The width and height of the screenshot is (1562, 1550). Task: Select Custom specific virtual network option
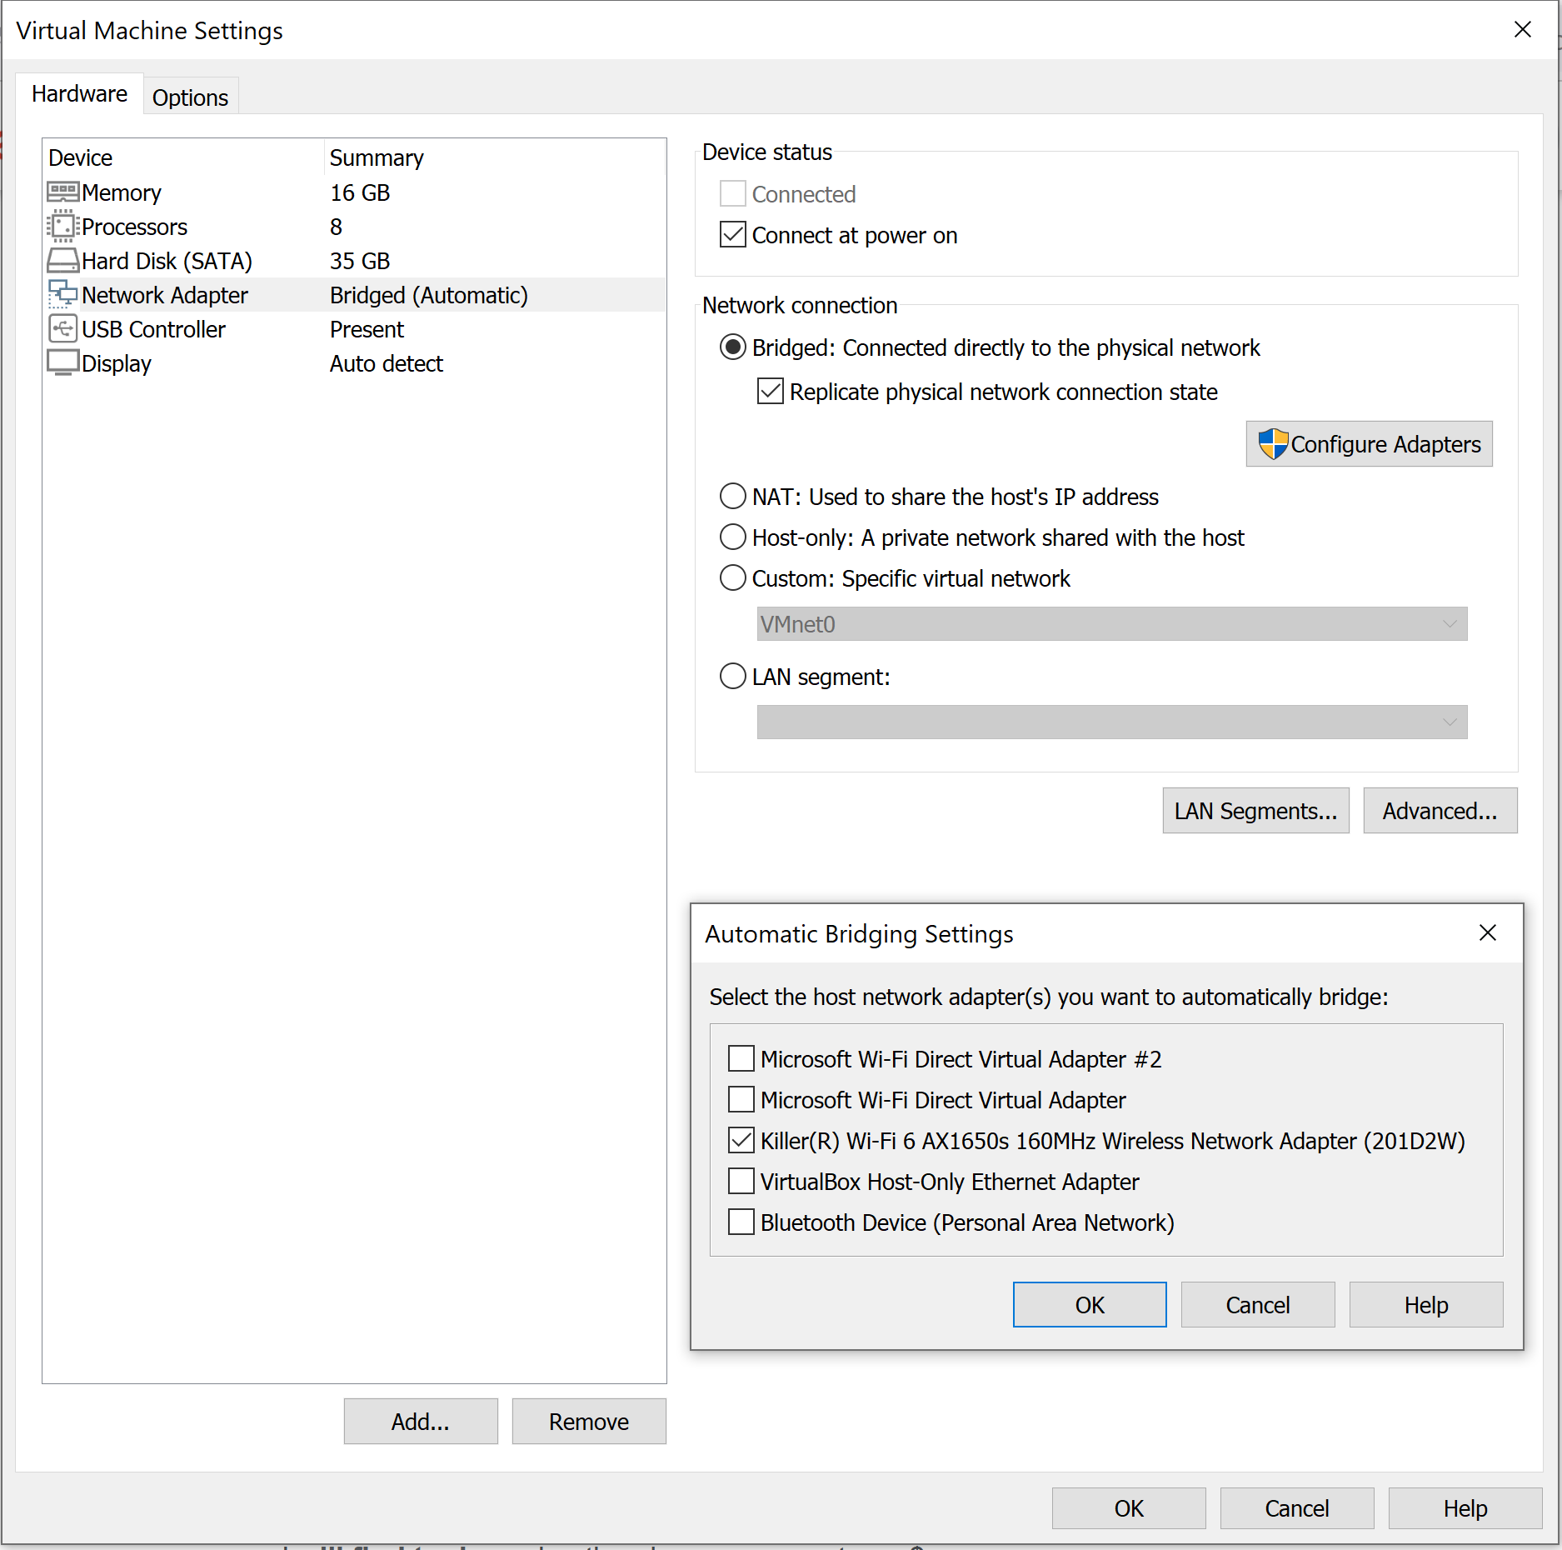click(733, 578)
